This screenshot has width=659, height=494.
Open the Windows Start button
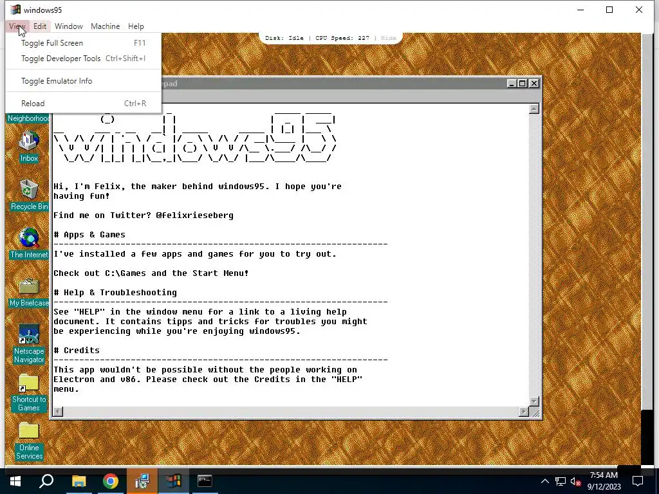pos(15,481)
